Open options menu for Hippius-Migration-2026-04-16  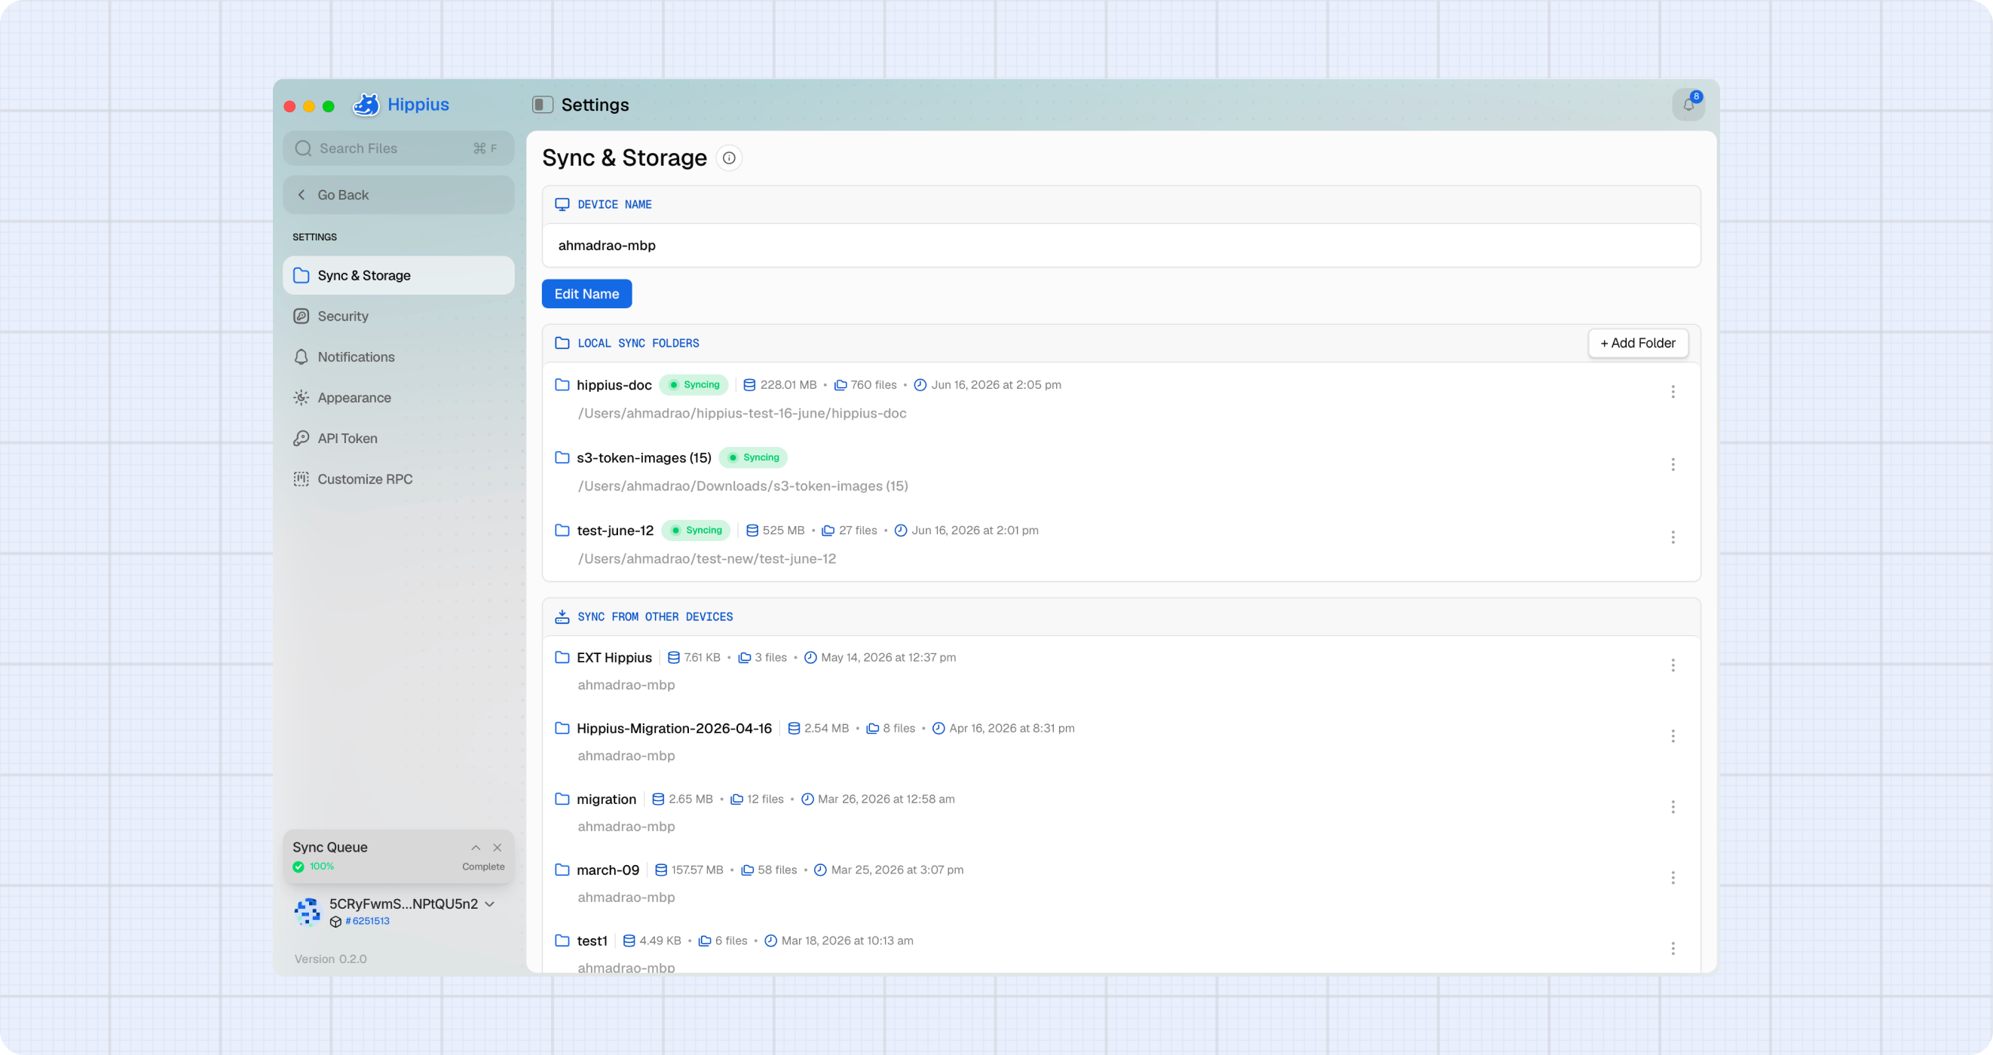(x=1673, y=735)
